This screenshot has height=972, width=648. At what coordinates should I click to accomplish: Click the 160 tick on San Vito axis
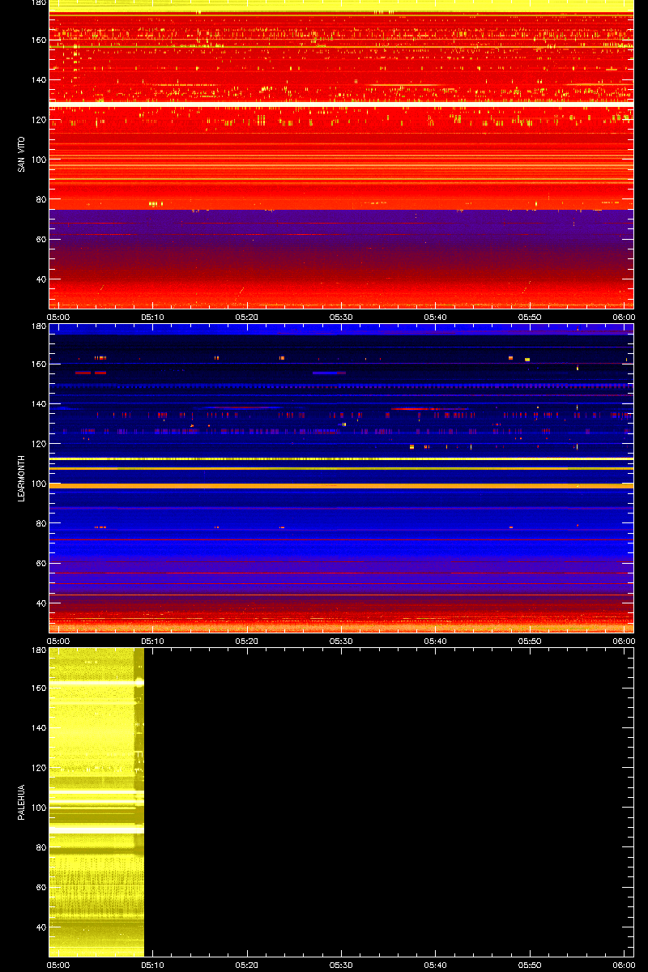[38, 40]
